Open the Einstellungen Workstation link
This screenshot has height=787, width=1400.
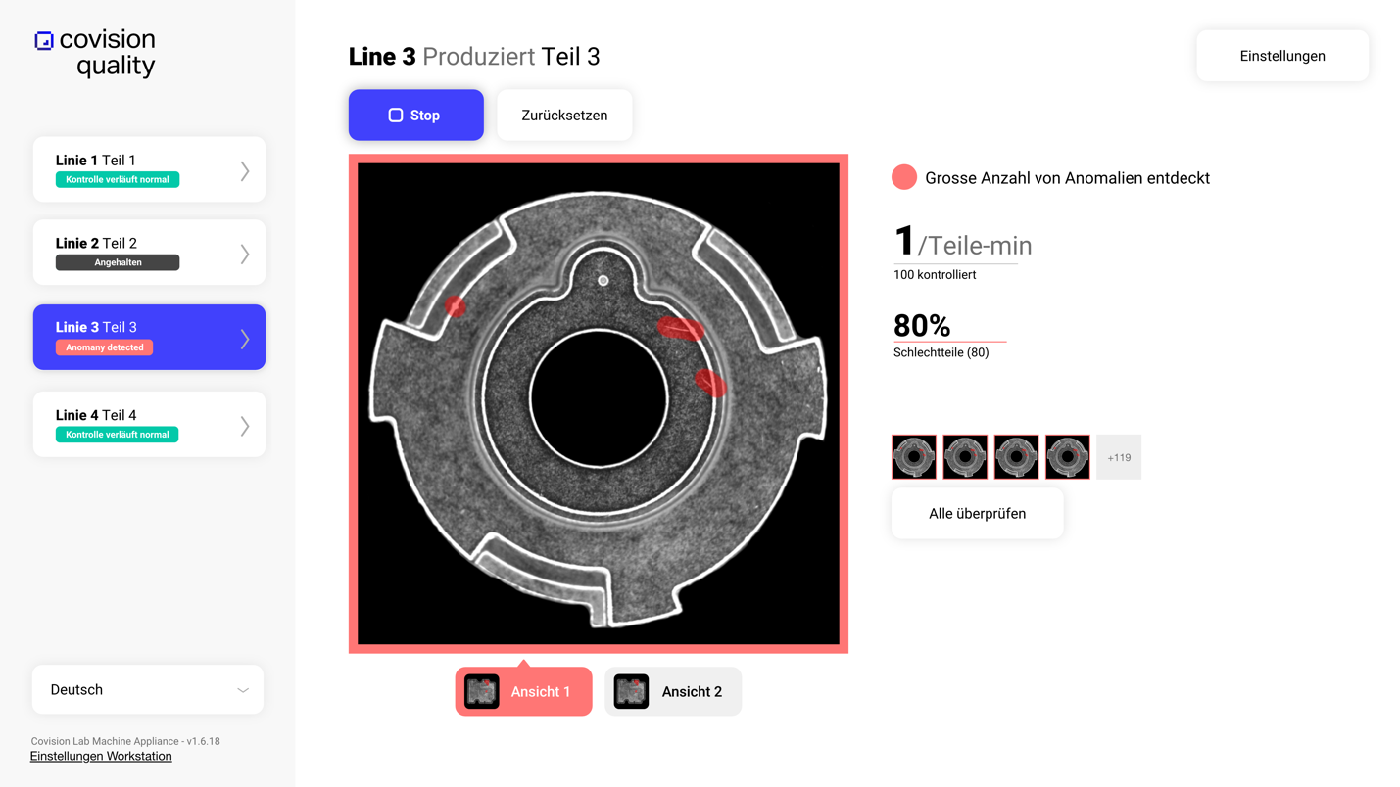(x=101, y=756)
